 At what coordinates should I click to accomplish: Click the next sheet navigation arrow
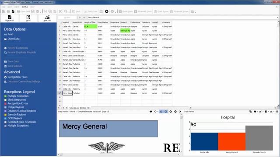[64, 108]
